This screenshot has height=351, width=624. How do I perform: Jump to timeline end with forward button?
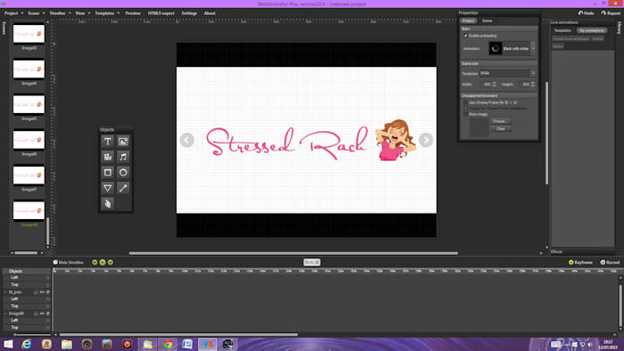click(111, 262)
